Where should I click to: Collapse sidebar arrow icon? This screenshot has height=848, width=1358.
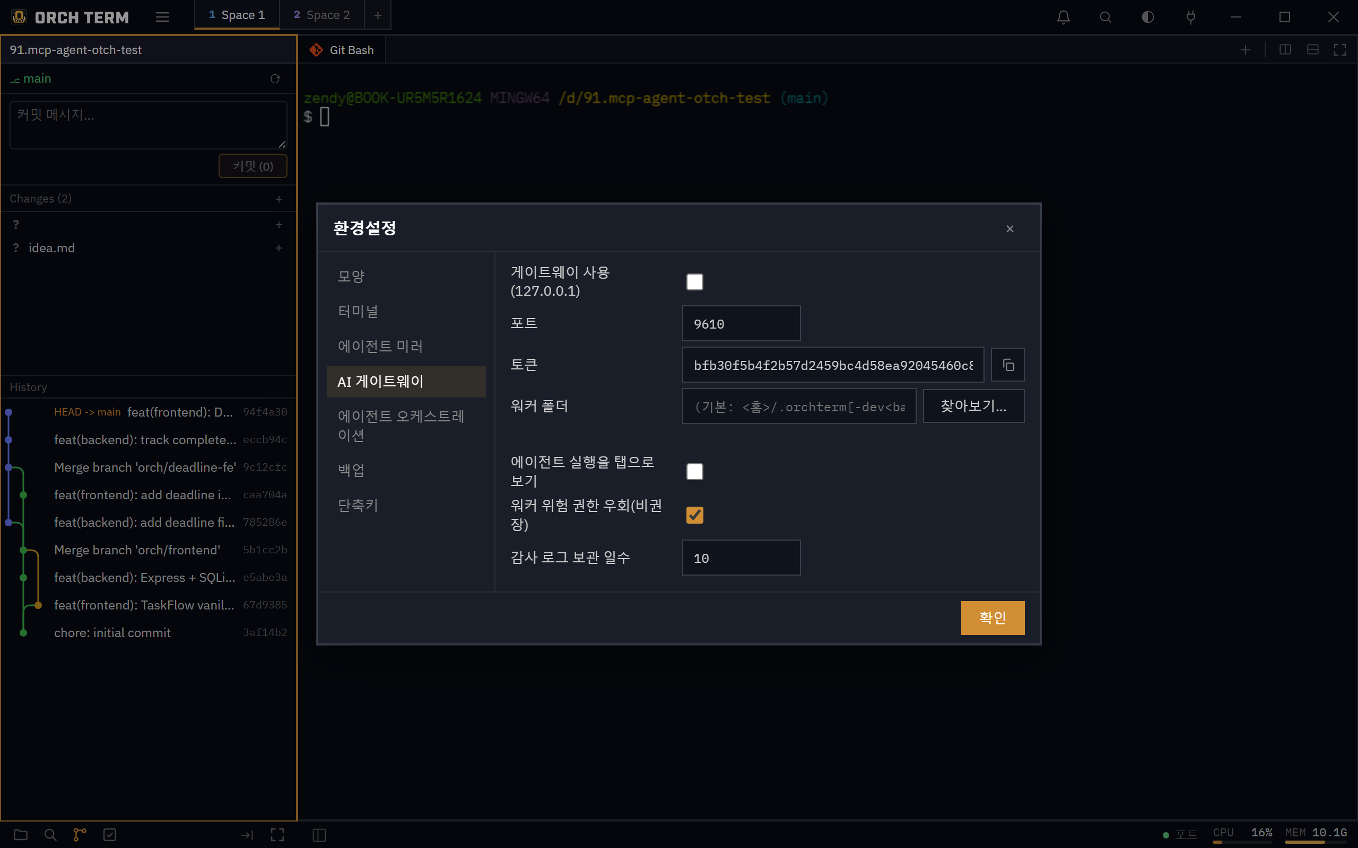[247, 835]
